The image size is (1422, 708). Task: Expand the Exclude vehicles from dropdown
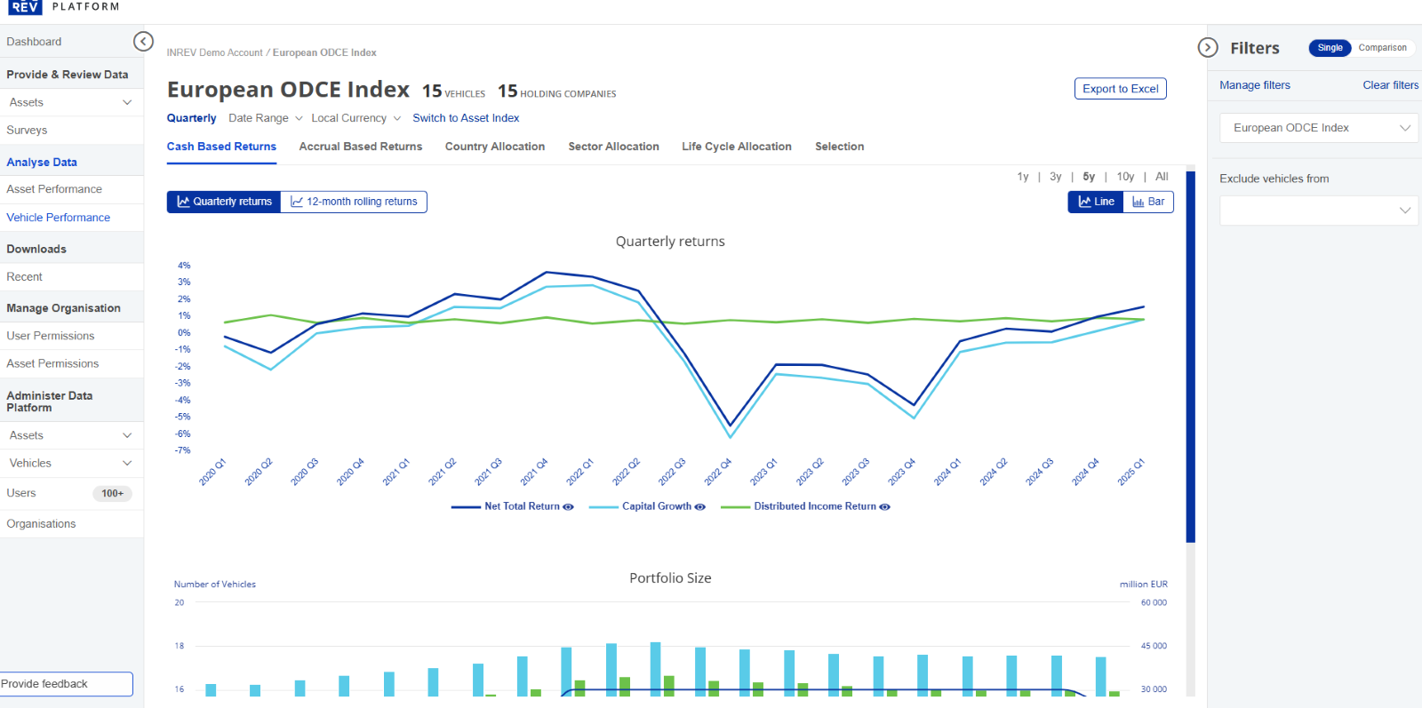tap(1318, 211)
